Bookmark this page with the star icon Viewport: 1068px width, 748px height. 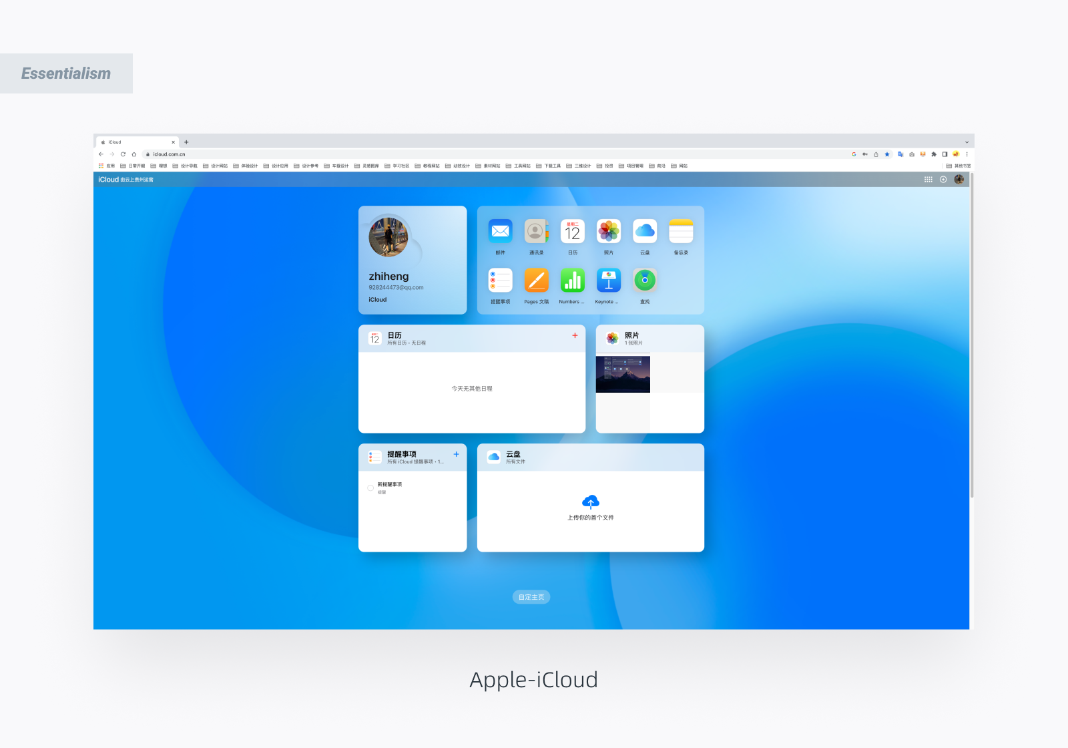887,154
